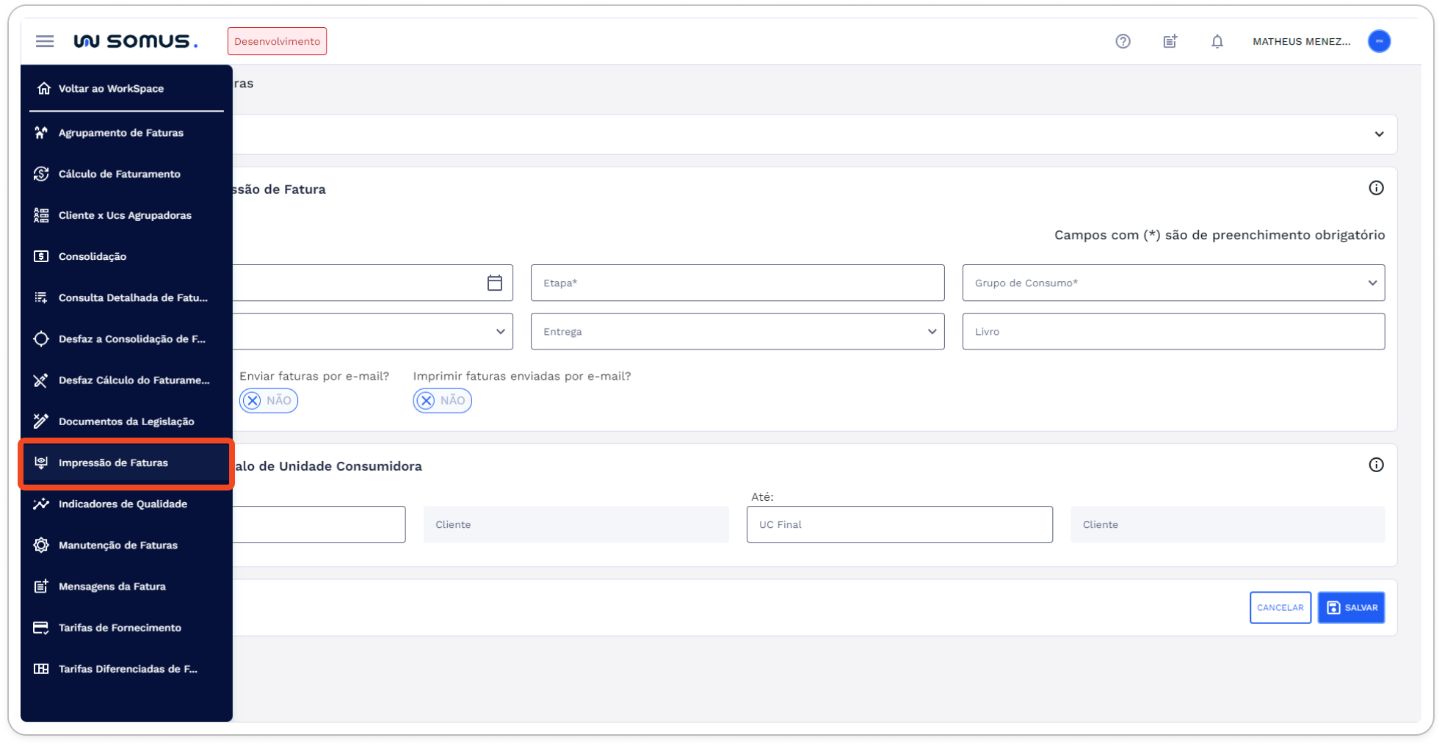The width and height of the screenshot is (1442, 746).
Task: Toggle Enviar faturas por e-mail to sim
Action: coord(268,400)
